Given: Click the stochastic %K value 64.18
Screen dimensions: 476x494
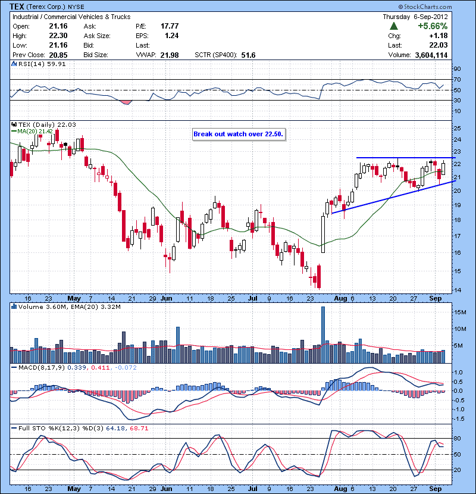Looking at the screenshot, I should tap(115, 428).
